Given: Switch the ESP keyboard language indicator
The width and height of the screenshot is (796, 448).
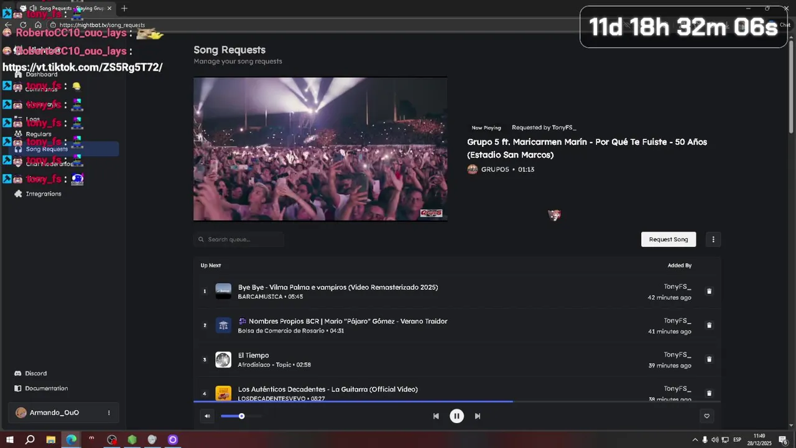Looking at the screenshot, I should [x=737, y=440].
